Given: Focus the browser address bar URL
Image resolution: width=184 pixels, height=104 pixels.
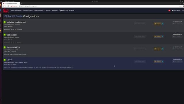Looking at the screenshot, I should tap(28, 6).
